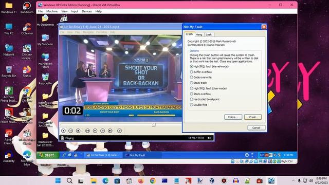Select Adobe Creative Cloud desktop shortcut
329x185 pixels.
pos(9,137)
